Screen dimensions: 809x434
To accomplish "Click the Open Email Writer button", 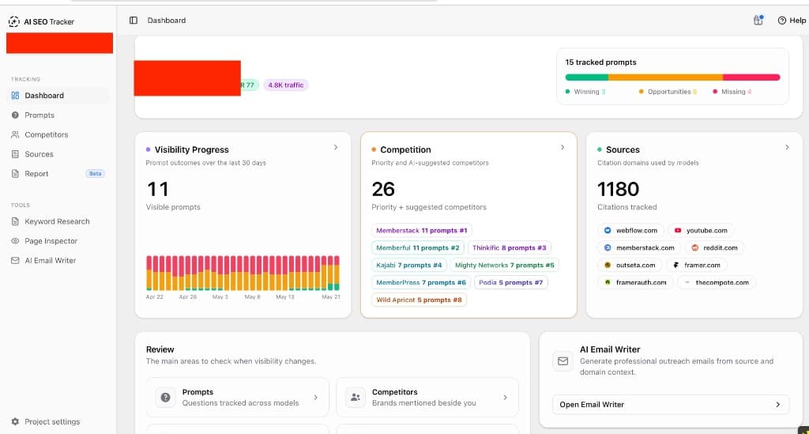I will [x=670, y=405].
